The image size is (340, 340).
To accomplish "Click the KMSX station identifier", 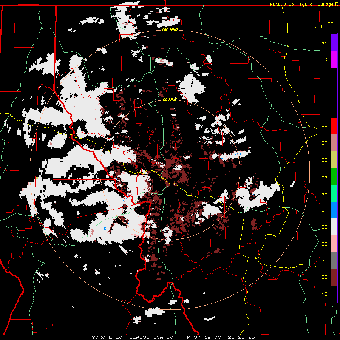I will coord(195,337).
